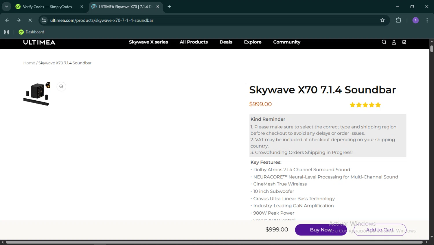Click the ULTIMEA logo

39,42
